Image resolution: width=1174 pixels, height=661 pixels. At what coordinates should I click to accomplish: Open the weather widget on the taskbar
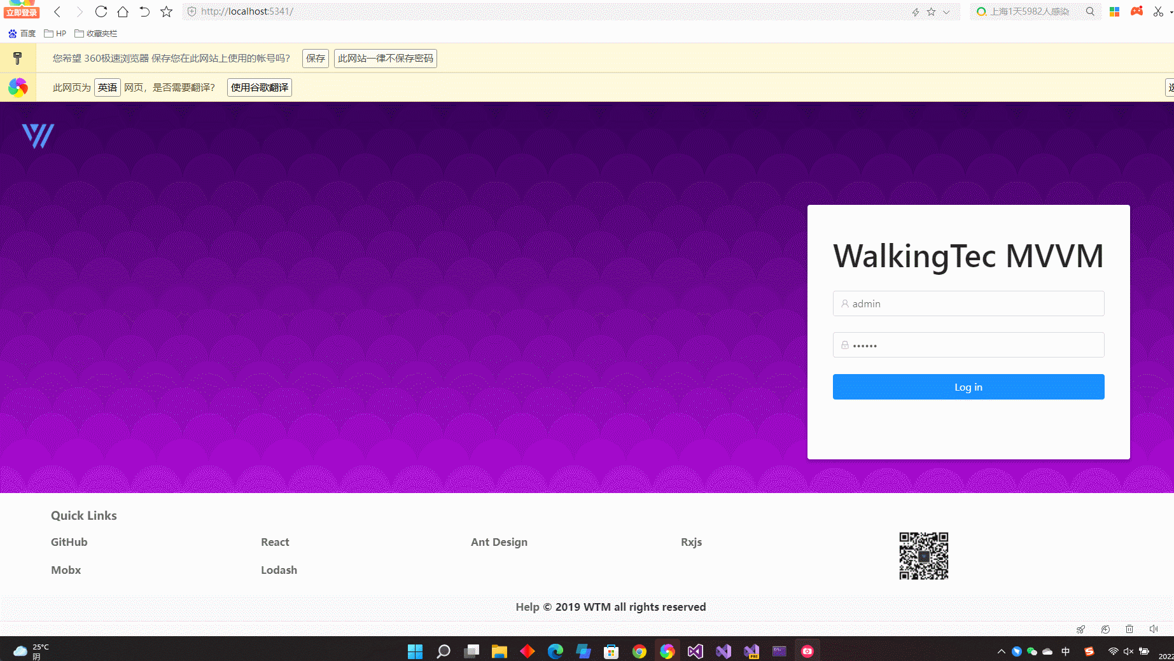click(31, 651)
